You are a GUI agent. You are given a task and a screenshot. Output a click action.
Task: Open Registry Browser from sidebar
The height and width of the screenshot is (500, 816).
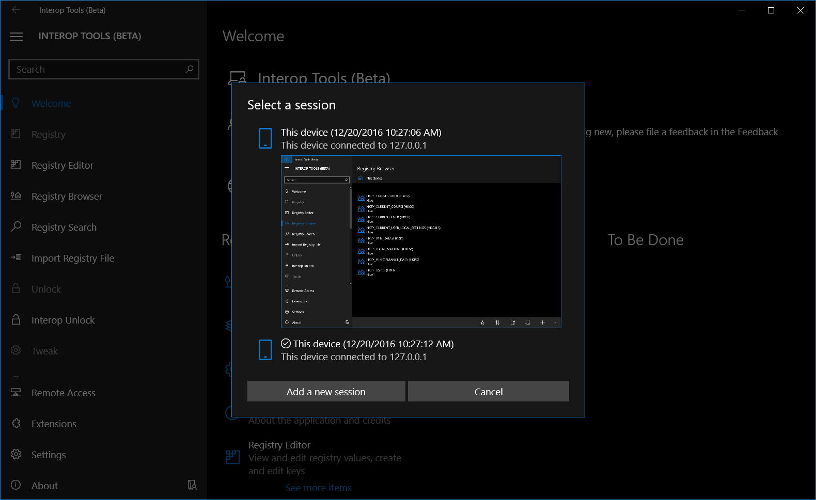103,196
